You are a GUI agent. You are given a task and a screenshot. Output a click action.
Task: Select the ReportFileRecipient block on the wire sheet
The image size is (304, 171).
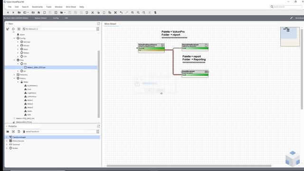(x=195, y=47)
